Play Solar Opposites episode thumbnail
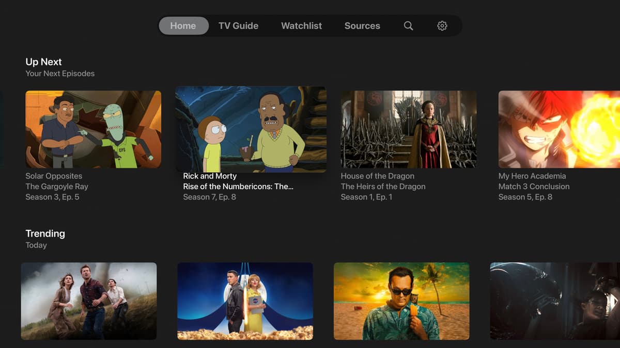Screen dimensions: 620x348 pyautogui.click(x=93, y=129)
